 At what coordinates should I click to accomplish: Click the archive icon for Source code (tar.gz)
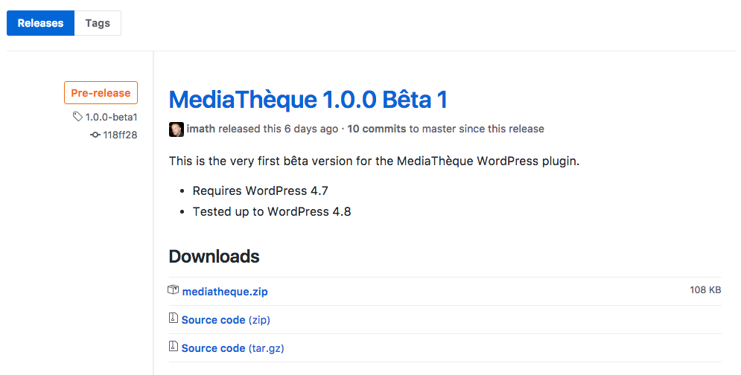pos(174,346)
